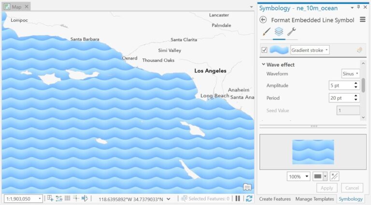The image size is (371, 205).
Task: Pause map drawing
Action: click(238, 198)
